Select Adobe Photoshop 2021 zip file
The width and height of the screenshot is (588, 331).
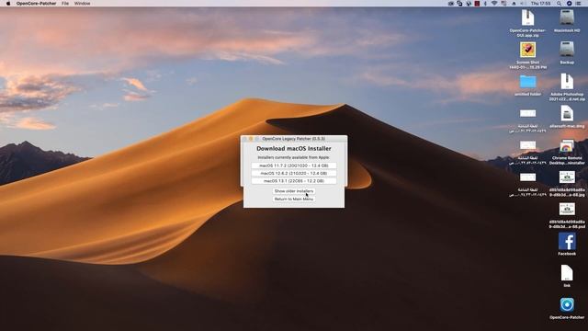point(567,82)
